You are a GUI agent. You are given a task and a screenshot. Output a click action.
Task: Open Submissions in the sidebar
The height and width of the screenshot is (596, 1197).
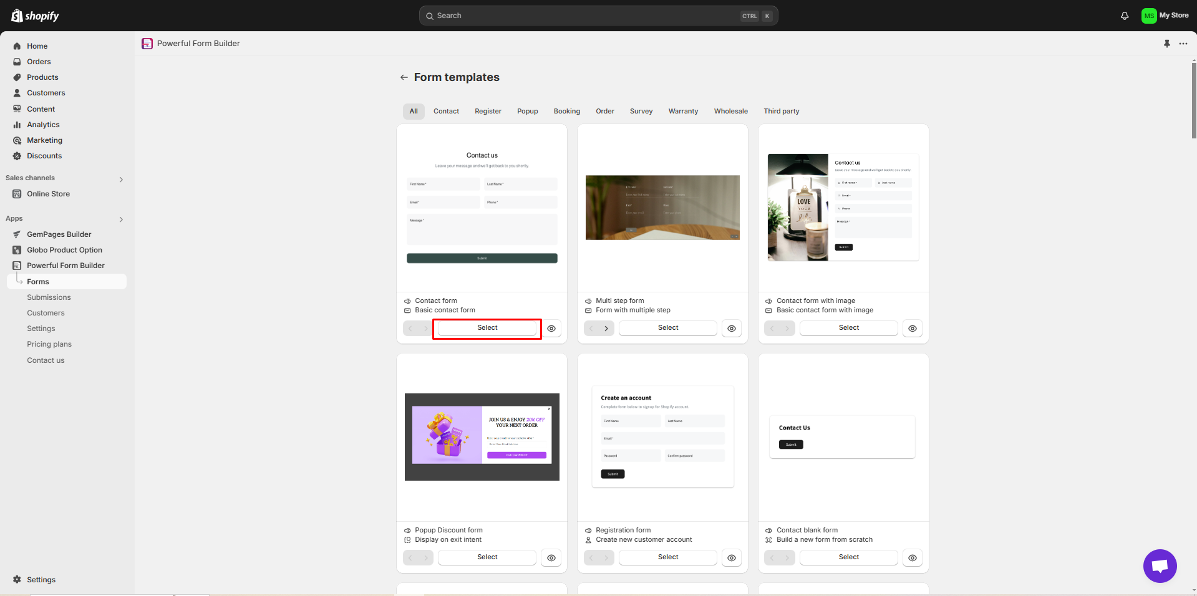49,297
